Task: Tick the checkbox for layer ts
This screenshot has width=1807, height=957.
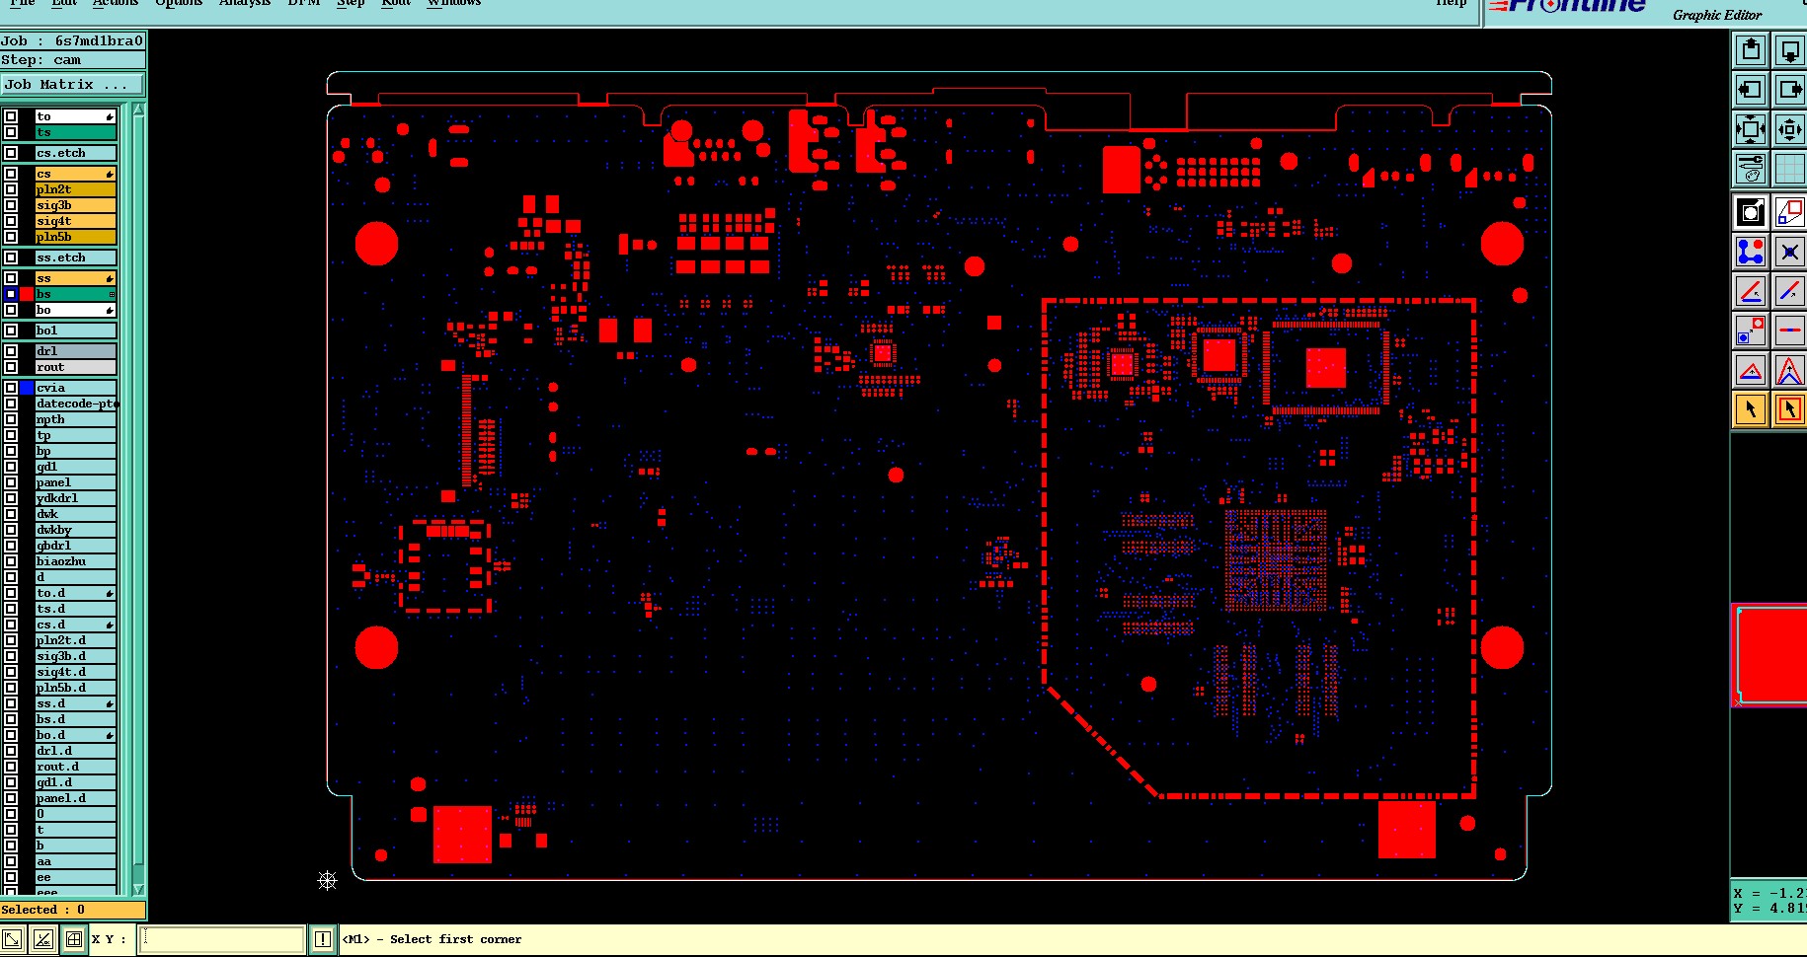Action: [x=11, y=132]
